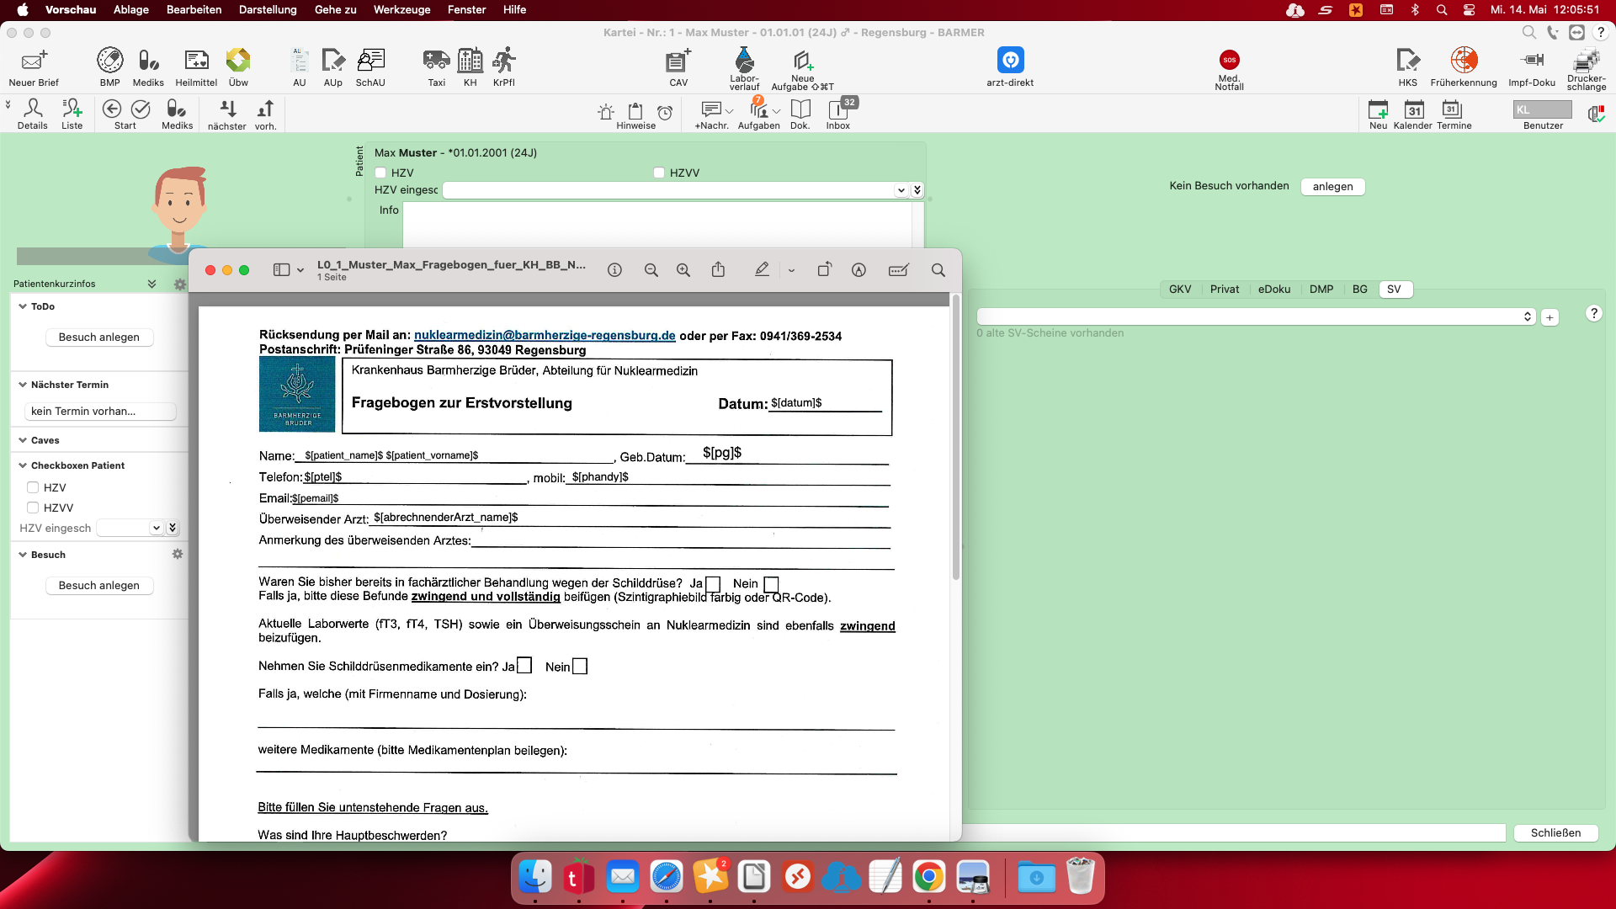Collapse the Nächster Termin section

(x=23, y=385)
